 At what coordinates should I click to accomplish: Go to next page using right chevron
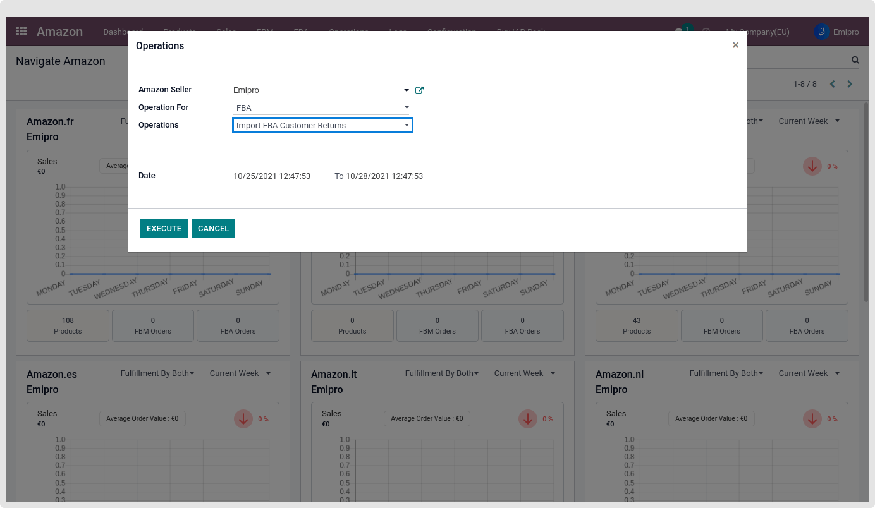(850, 84)
